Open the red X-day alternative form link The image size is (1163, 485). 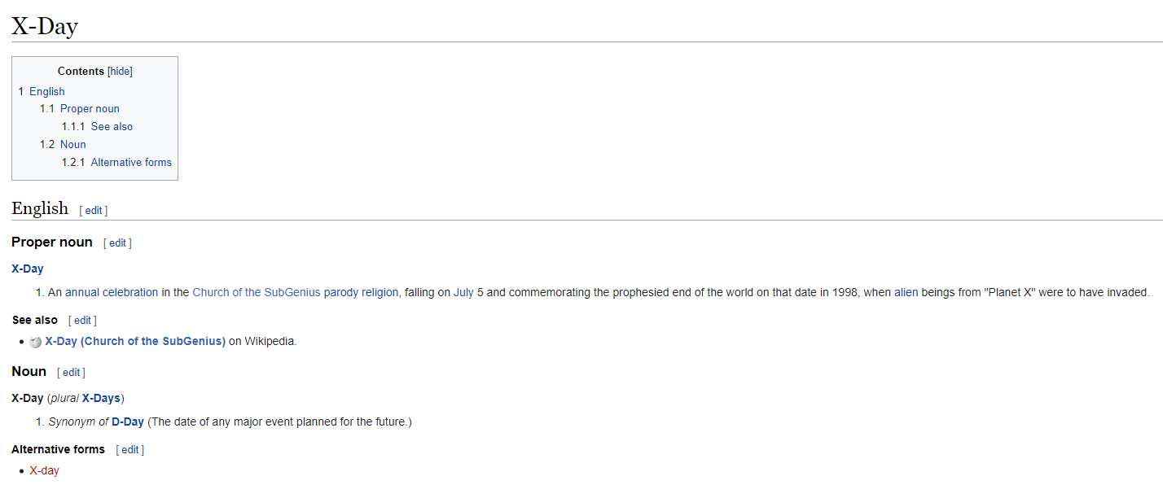[x=44, y=471]
